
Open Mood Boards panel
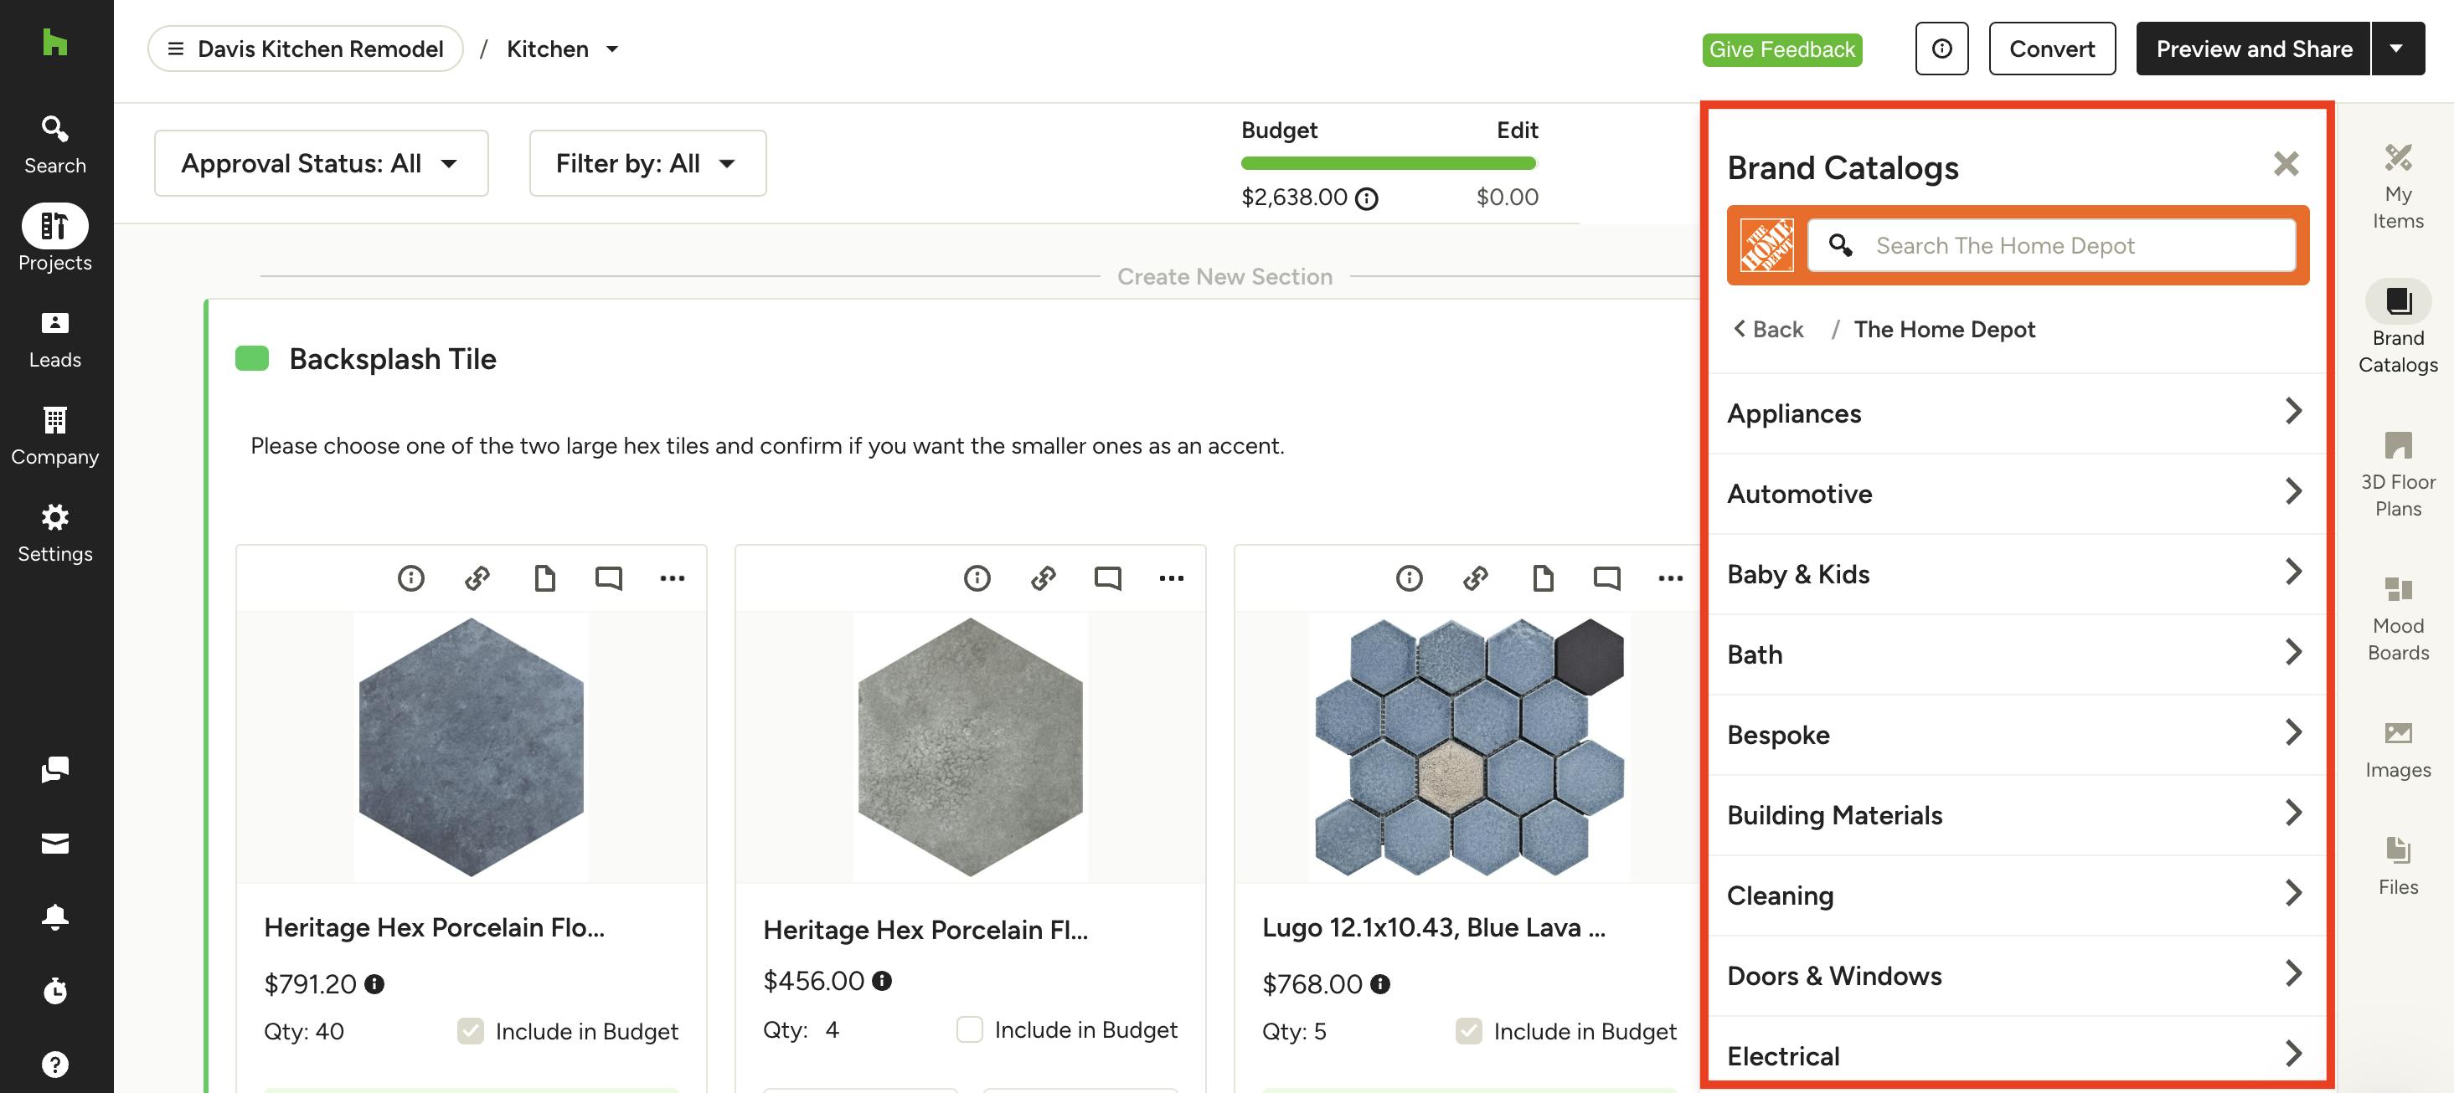(x=2398, y=618)
